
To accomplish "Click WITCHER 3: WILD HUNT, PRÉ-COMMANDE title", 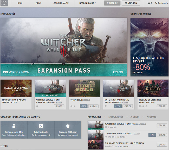I will pyautogui.click(x=117, y=101).
